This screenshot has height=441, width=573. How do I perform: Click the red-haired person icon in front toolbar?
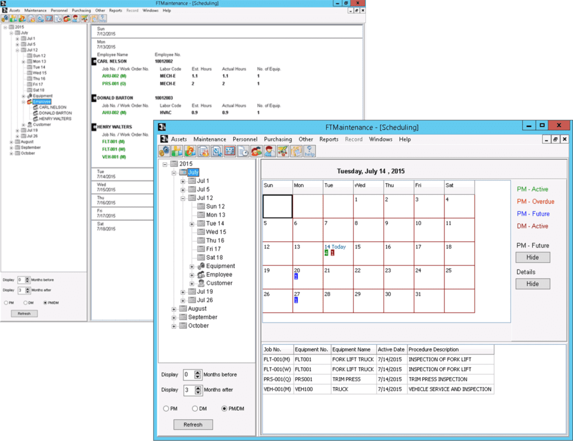pyautogui.click(x=270, y=151)
